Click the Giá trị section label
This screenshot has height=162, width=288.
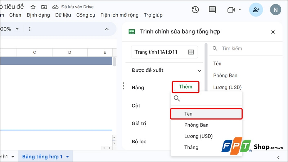tap(139, 123)
